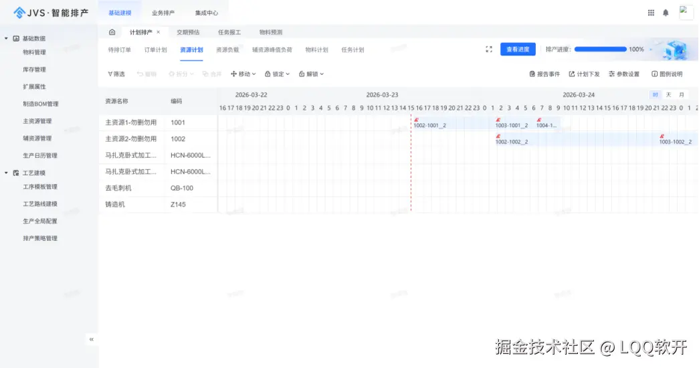This screenshot has height=368, width=699.
Task: Collapse the sidebar with double-chevron icon
Action: (x=92, y=339)
